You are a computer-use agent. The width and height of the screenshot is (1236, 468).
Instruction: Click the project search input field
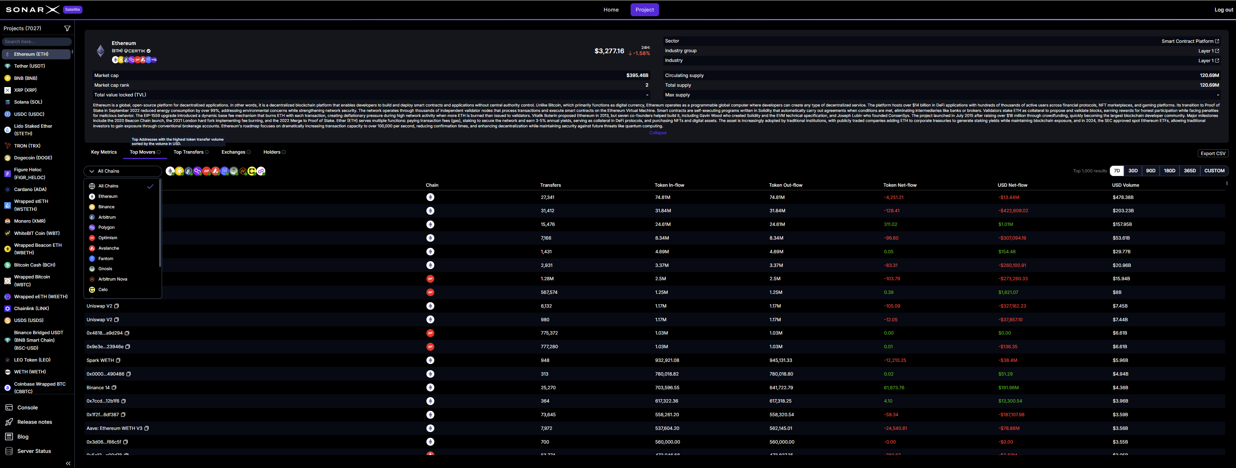(x=37, y=41)
